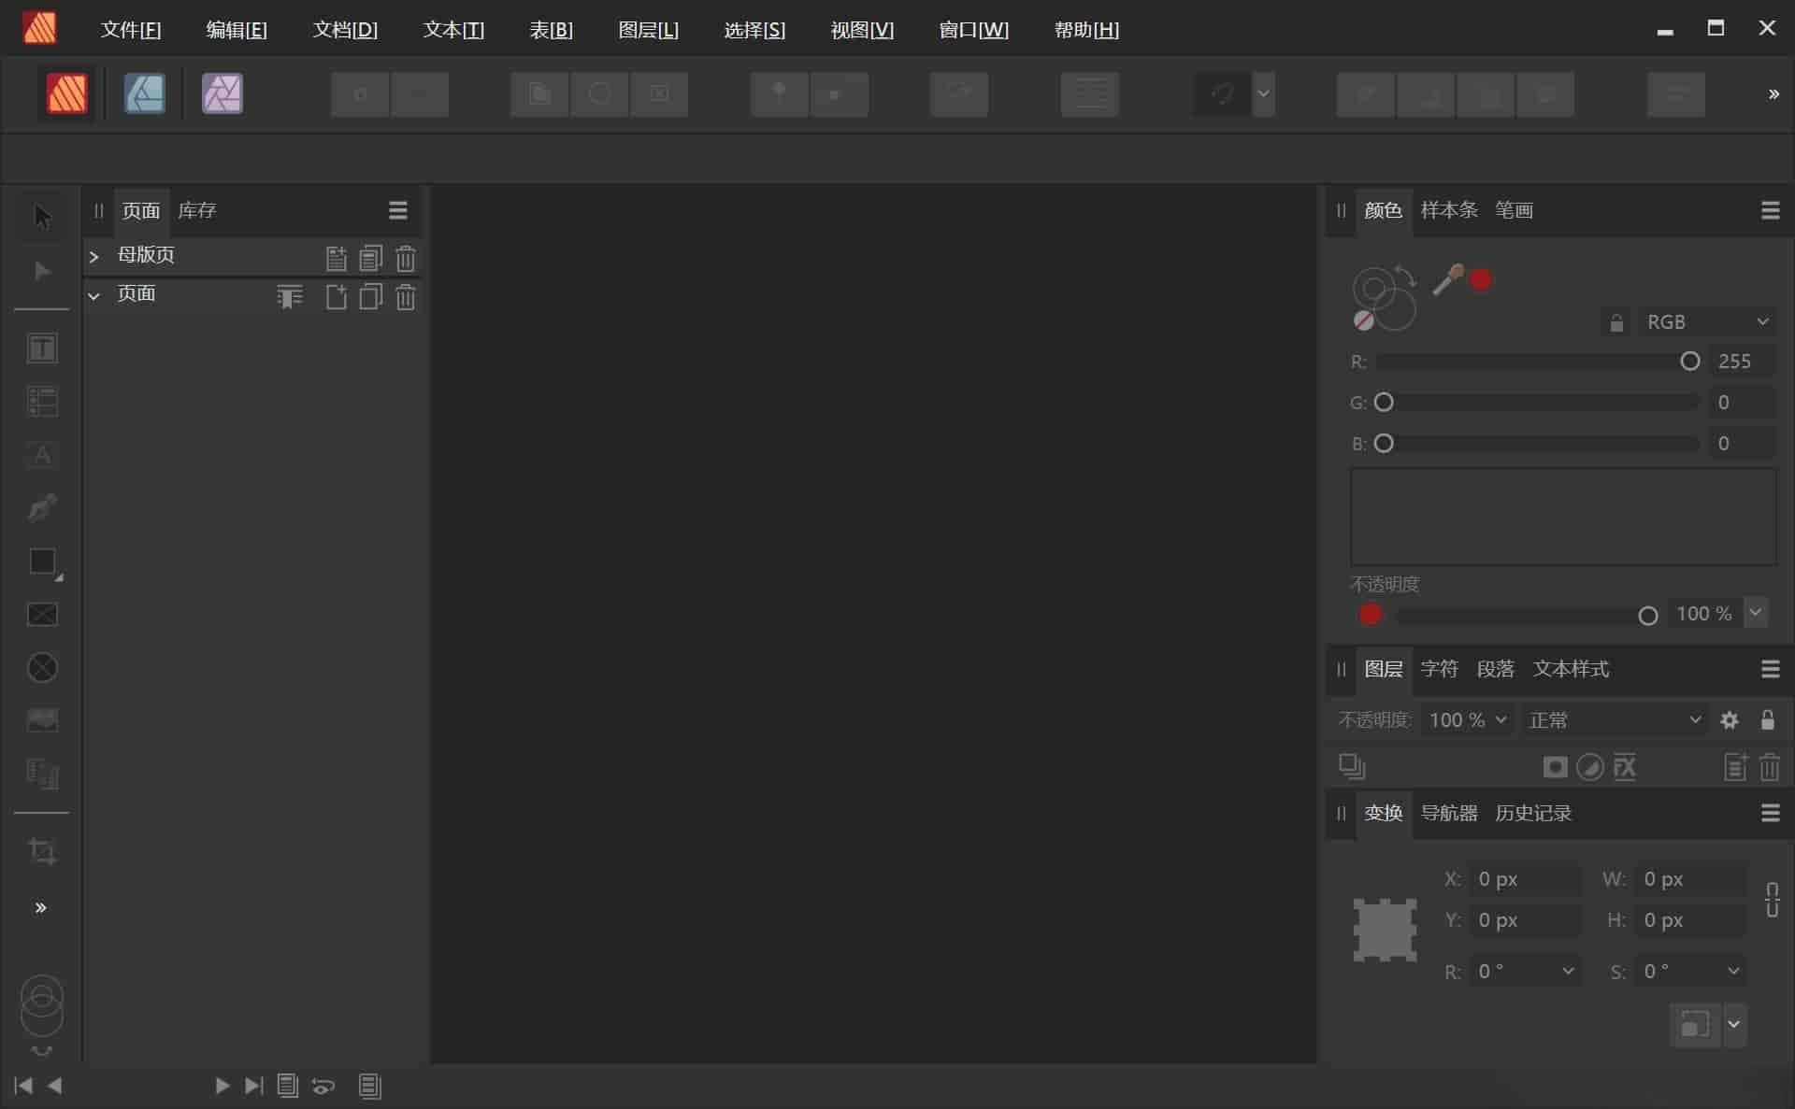Open shear S: 0 ° dropdown

click(x=1733, y=972)
